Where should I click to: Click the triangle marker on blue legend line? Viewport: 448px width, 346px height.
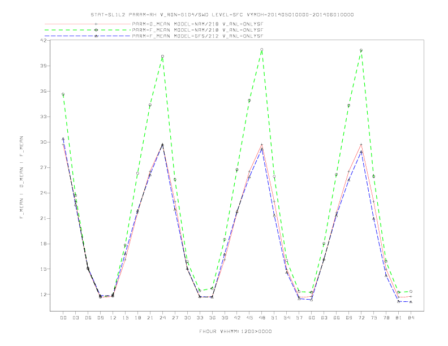point(96,36)
